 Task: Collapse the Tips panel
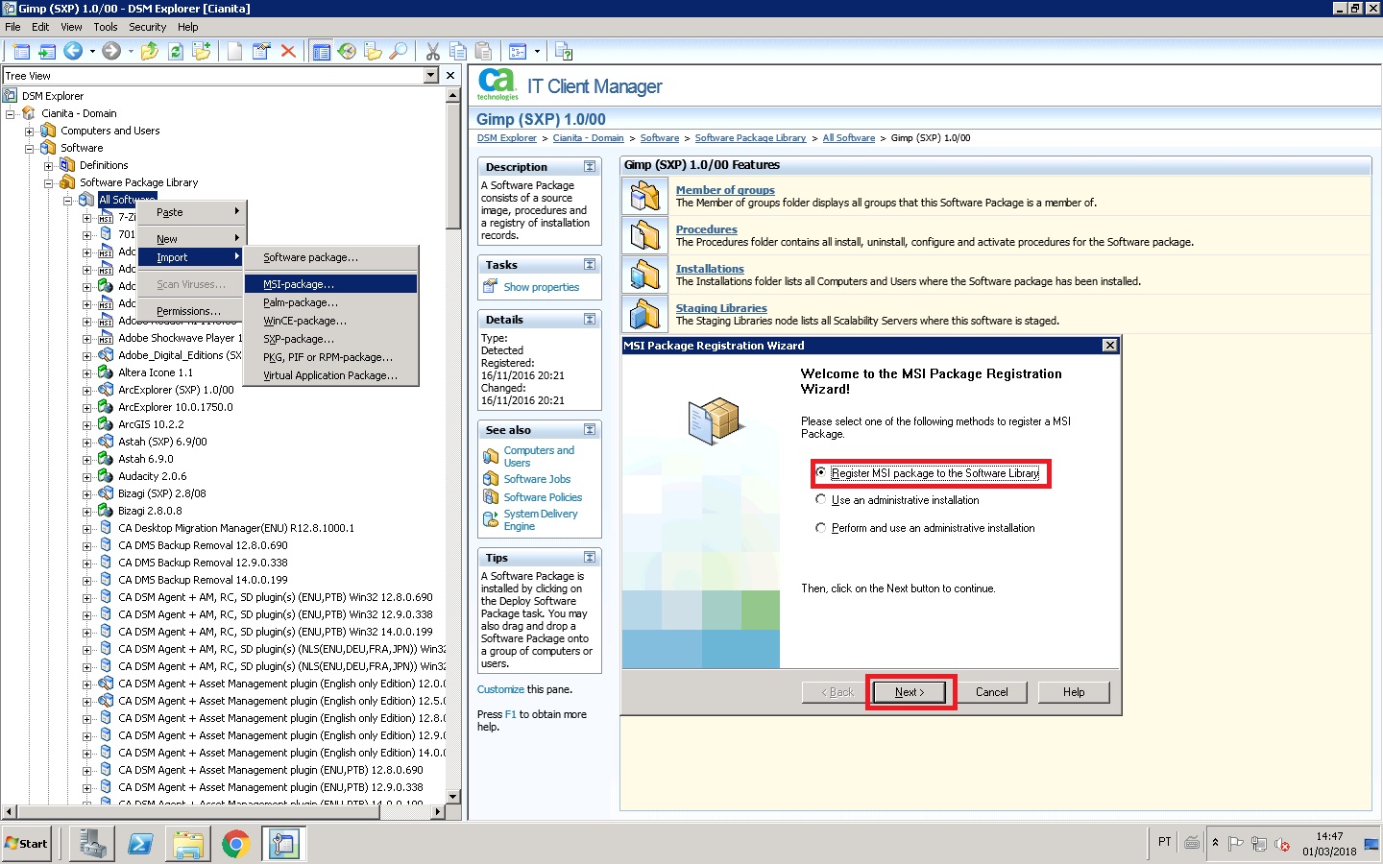[590, 558]
